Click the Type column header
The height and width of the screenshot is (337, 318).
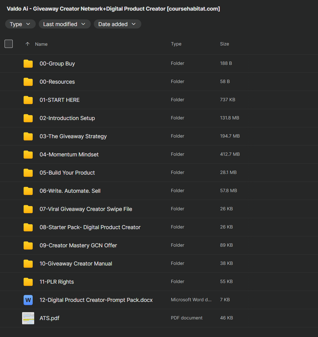click(176, 44)
